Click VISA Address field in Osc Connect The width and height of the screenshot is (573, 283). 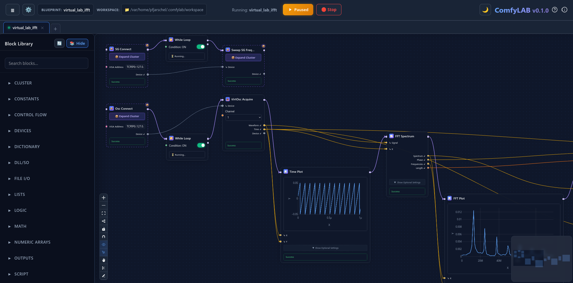pyautogui.click(x=135, y=126)
